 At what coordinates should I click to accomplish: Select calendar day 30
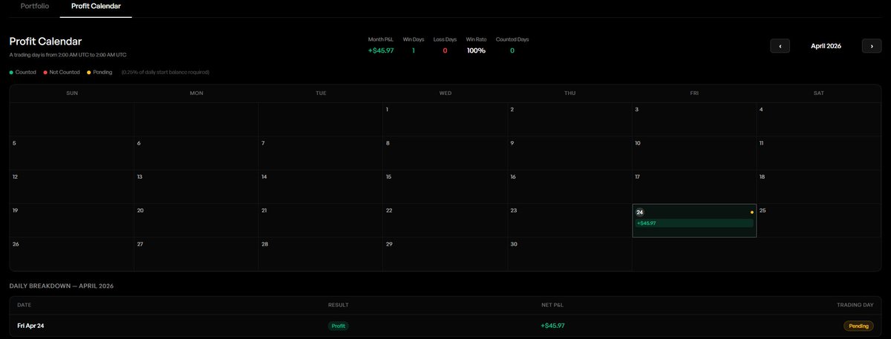[x=569, y=254]
